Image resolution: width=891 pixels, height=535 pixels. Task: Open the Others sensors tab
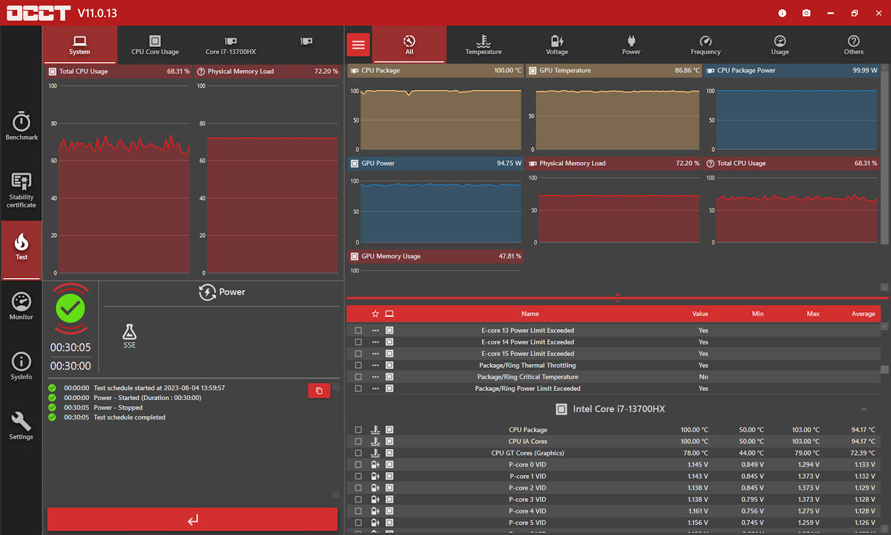pos(853,44)
